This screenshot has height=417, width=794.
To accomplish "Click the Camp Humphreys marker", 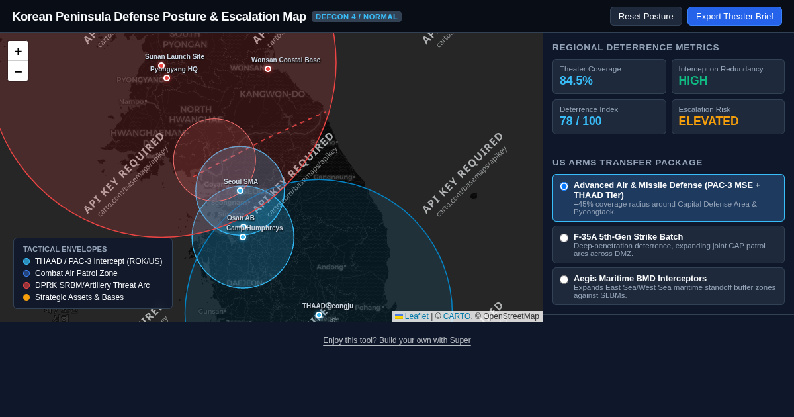I will [x=243, y=237].
